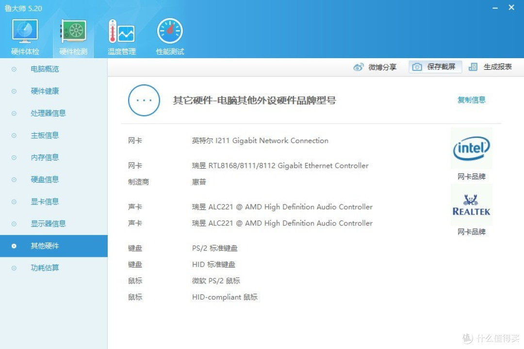Screen dimensions: 524x349
Task: Open the 硬件体检 (Hardware Checkup) tool
Action: 24,34
